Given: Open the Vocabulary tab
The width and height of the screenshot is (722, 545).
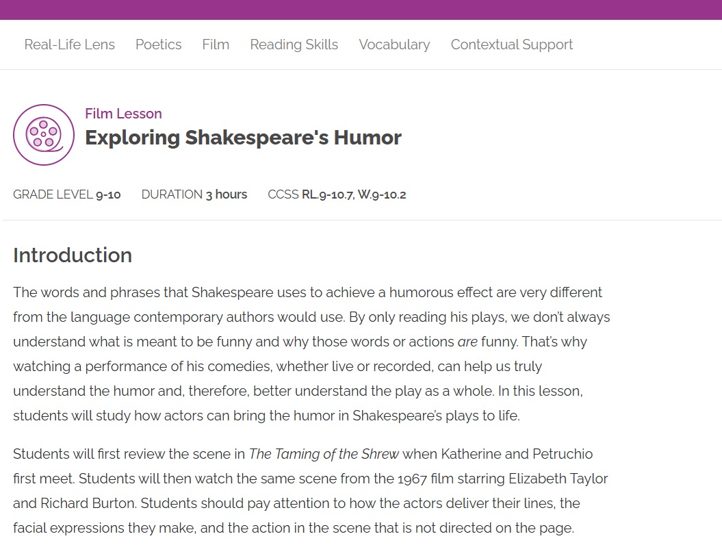Looking at the screenshot, I should pos(394,45).
